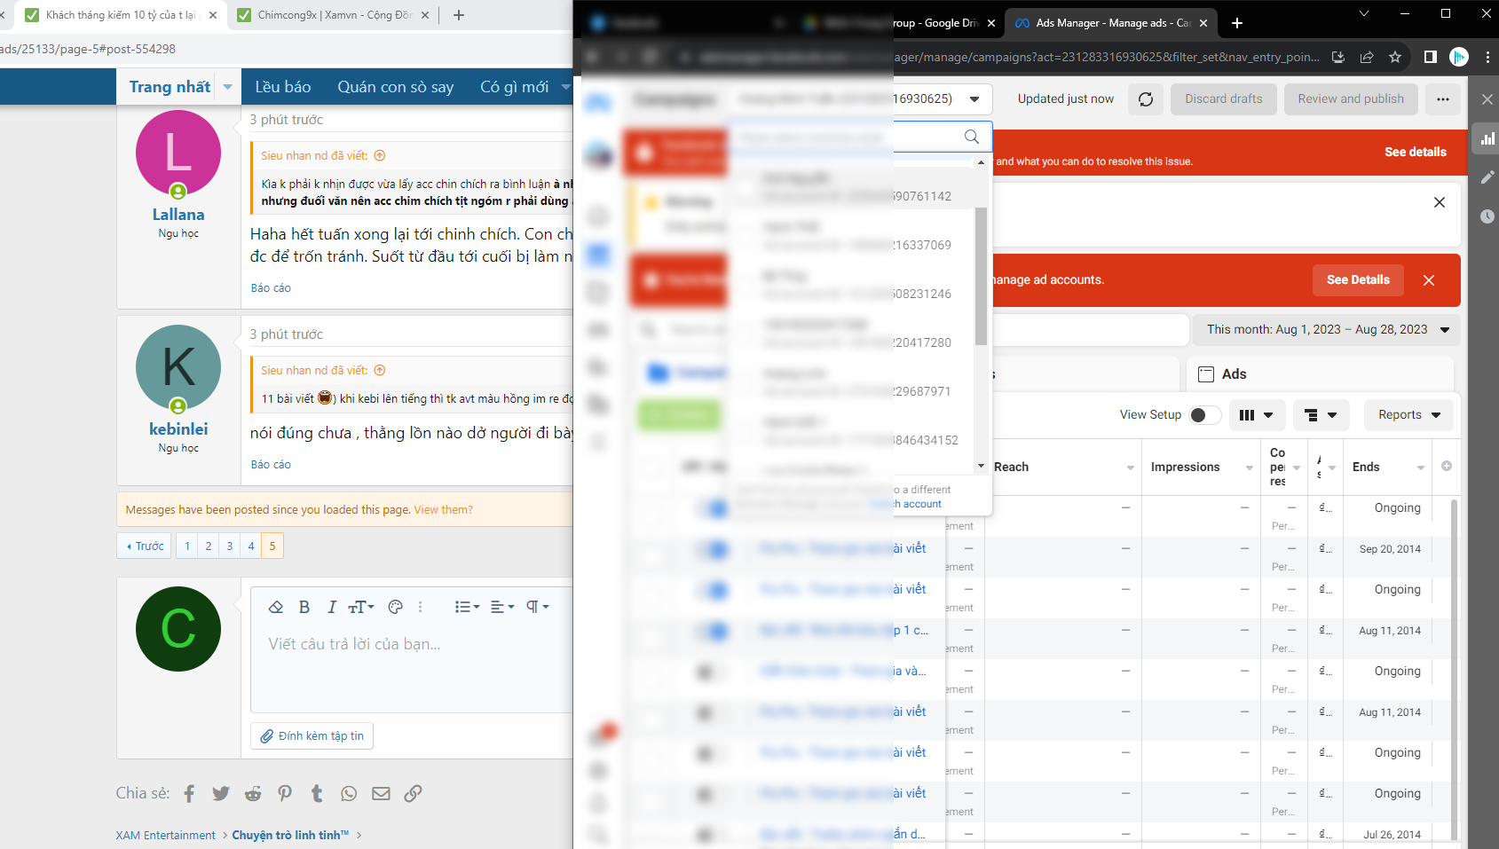Open the charts panel icon in right sidebar
This screenshot has height=849, width=1499.
click(1487, 138)
